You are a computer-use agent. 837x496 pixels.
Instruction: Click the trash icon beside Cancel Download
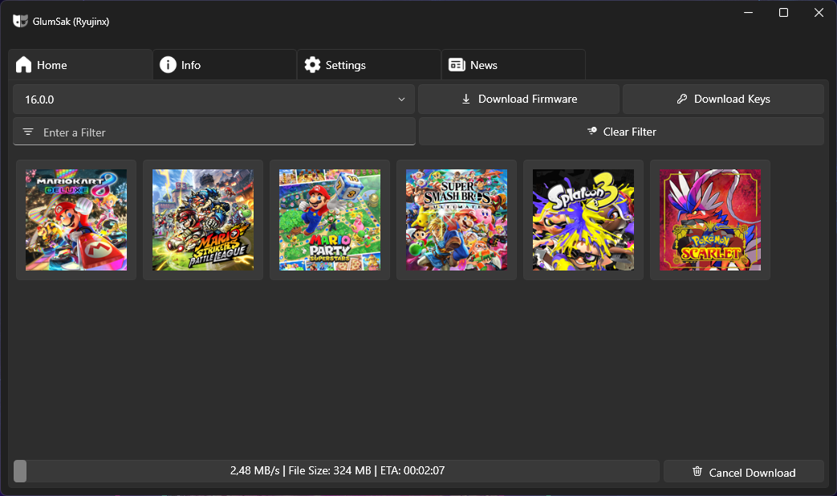point(697,471)
